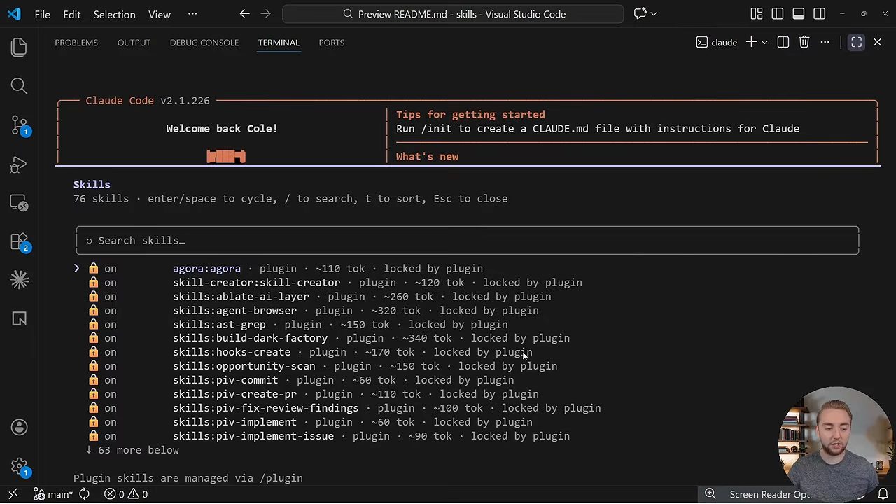Open the Explorer view in activity bar
This screenshot has height=504, width=896.
(19, 47)
